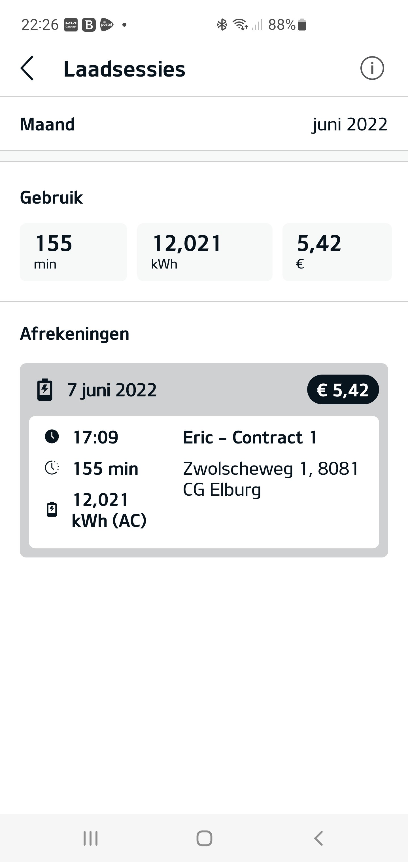The image size is (408, 862).
Task: Open the info circle icon
Action: (372, 68)
